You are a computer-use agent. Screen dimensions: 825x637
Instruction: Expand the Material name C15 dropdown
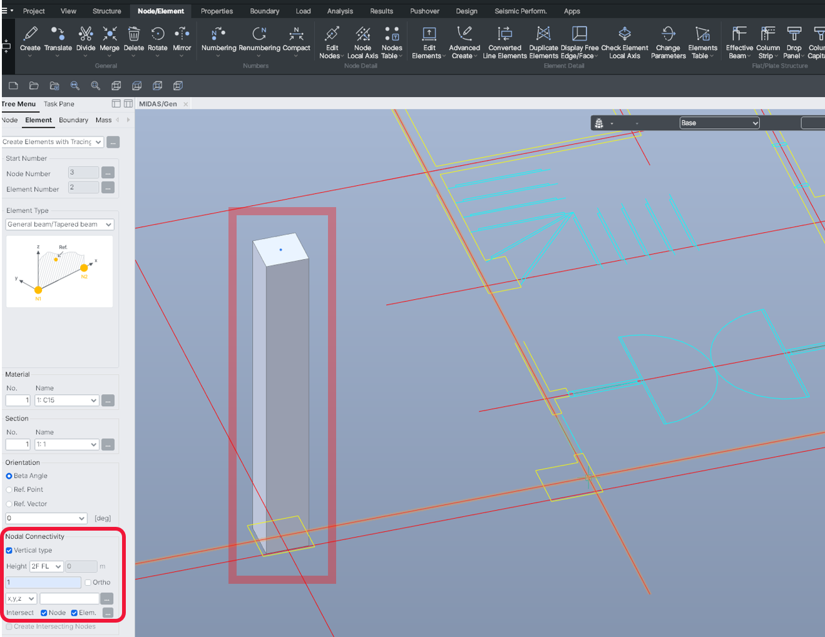(x=67, y=400)
